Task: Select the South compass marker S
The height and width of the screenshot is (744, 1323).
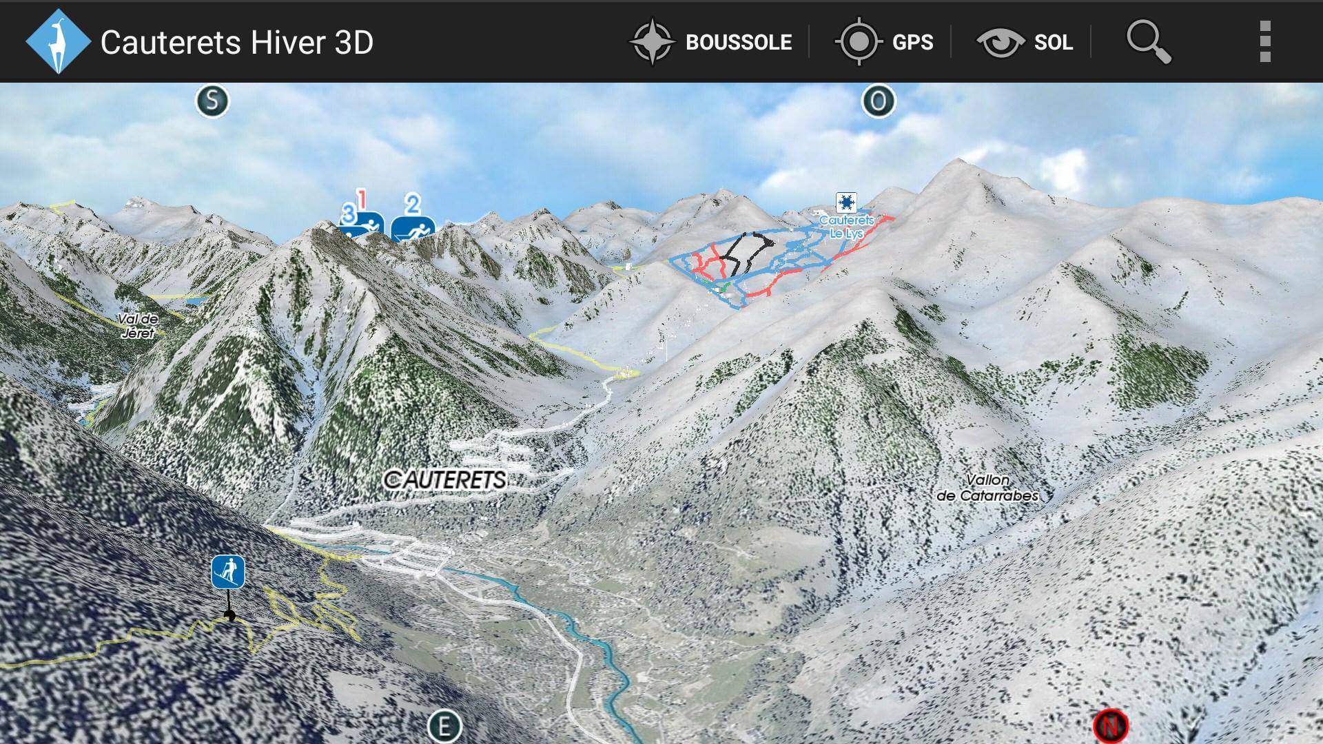Action: 212,101
